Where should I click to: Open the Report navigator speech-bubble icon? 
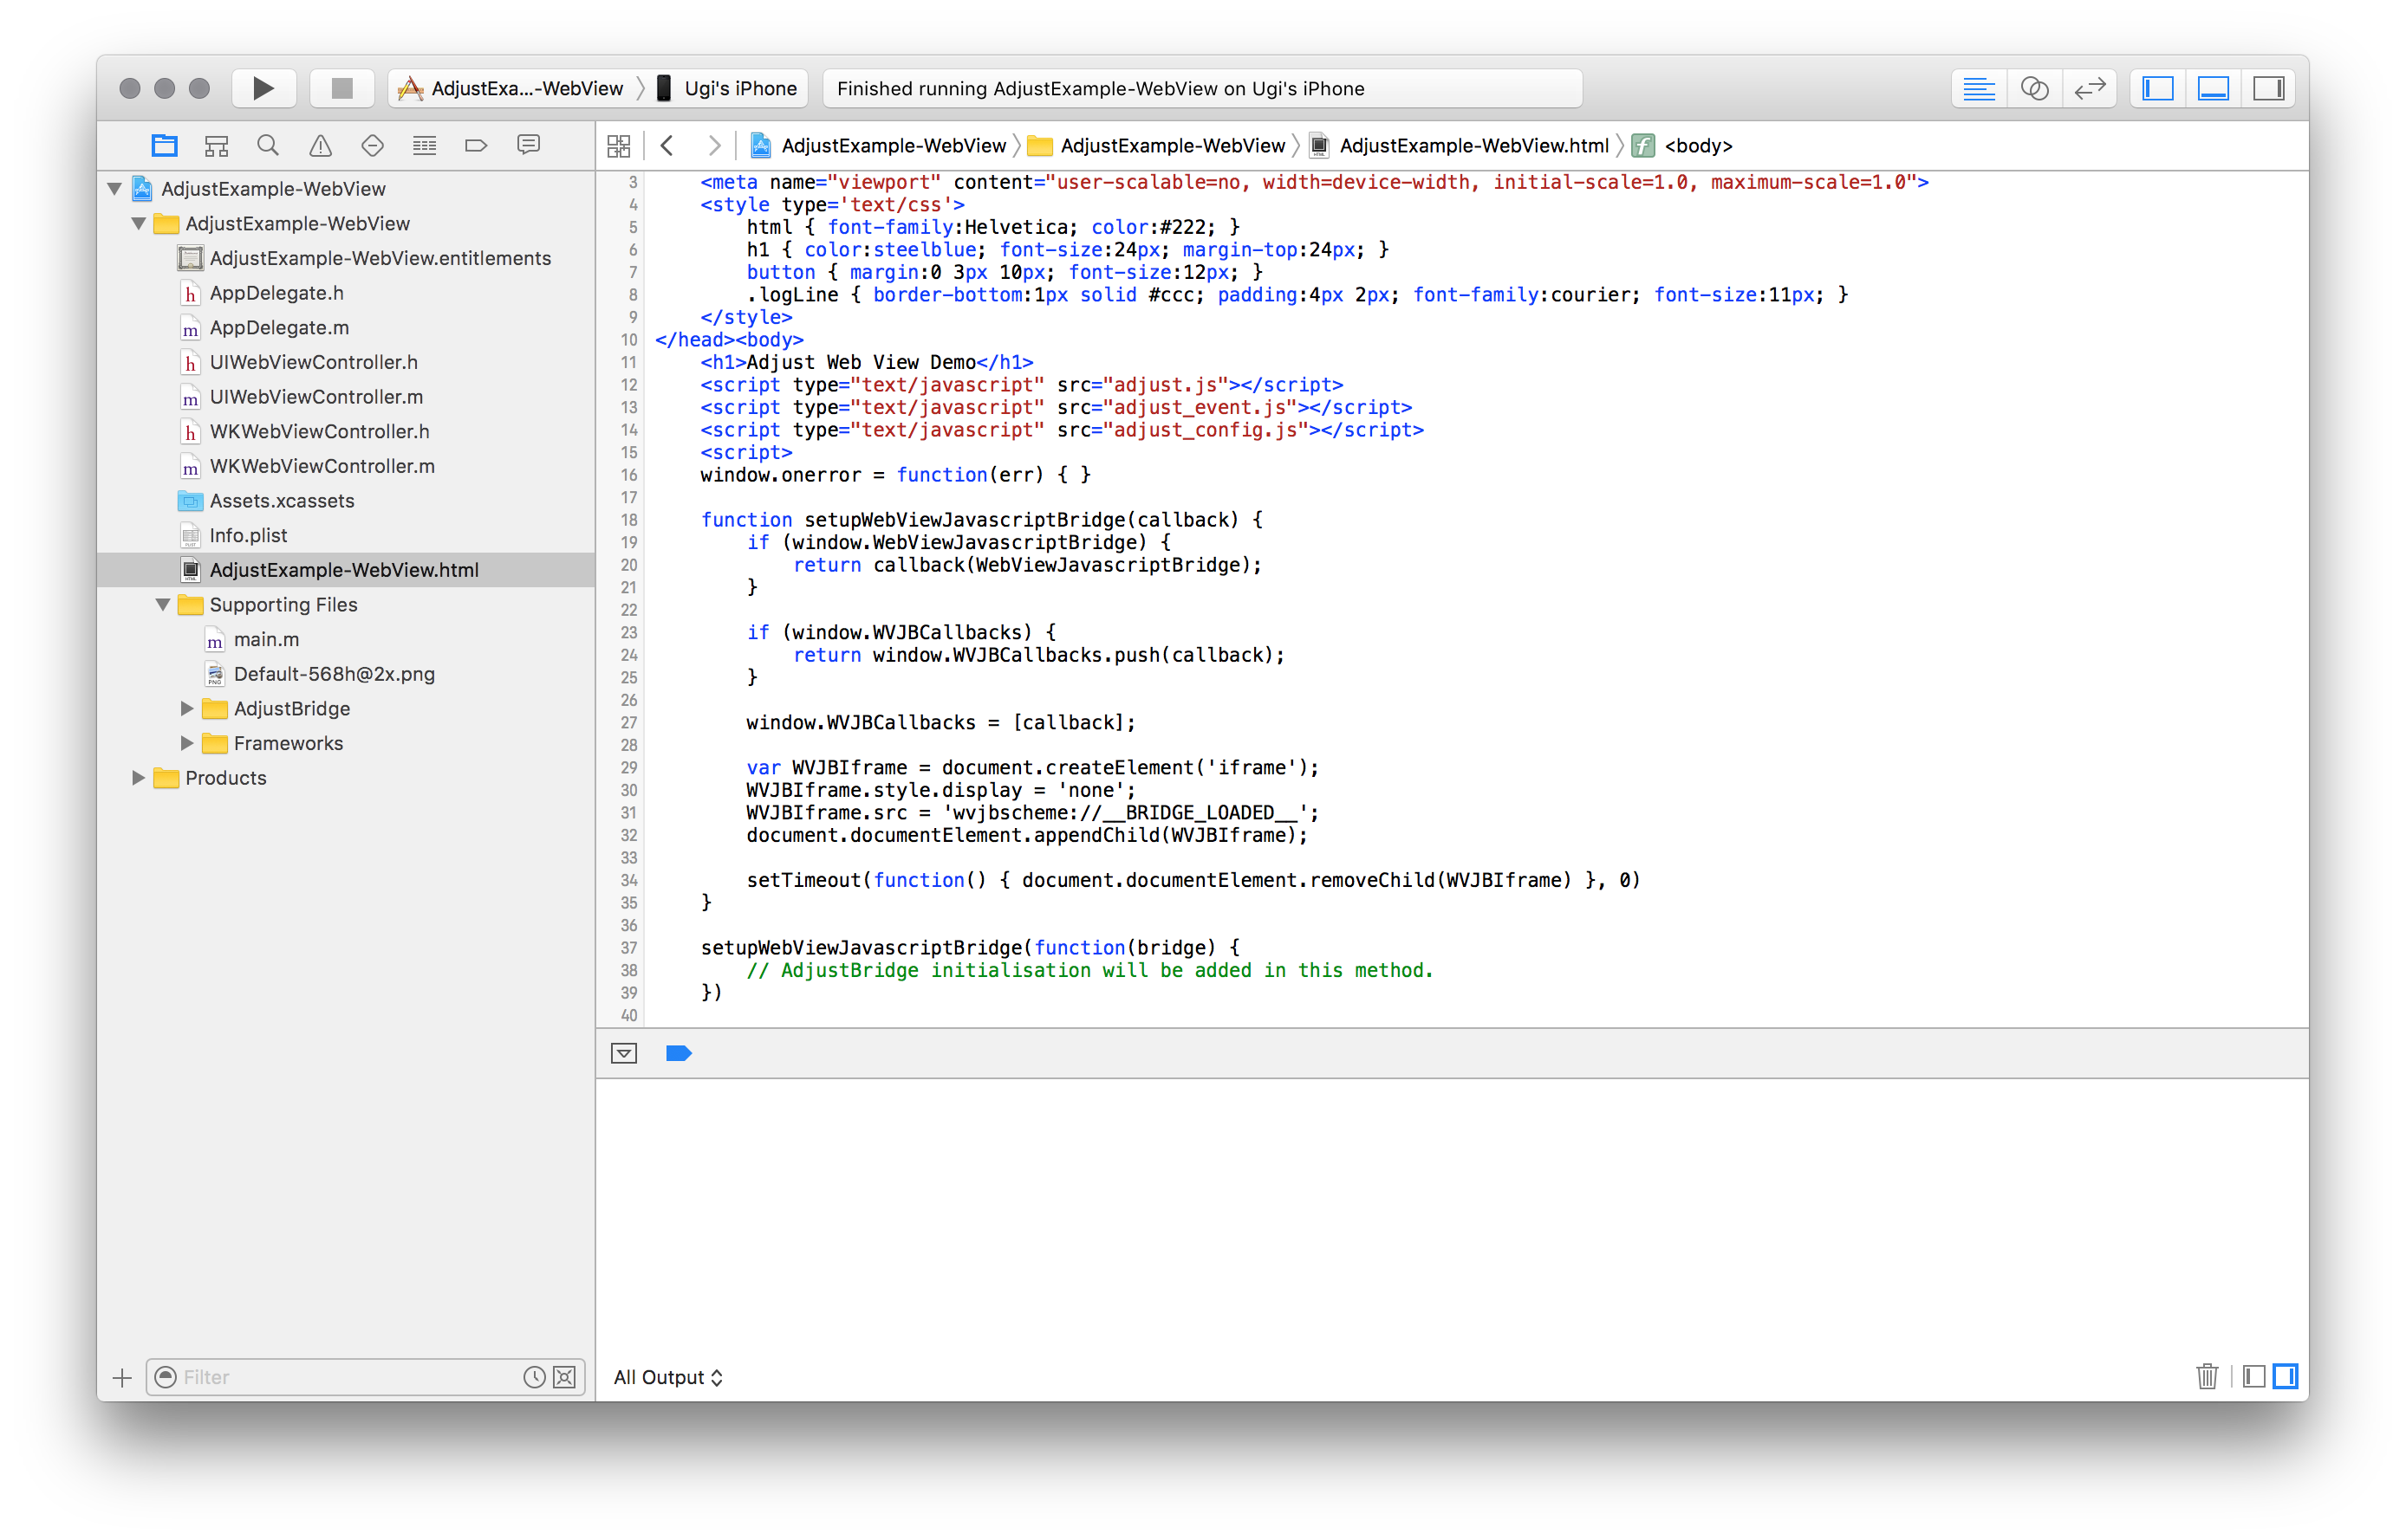(528, 146)
